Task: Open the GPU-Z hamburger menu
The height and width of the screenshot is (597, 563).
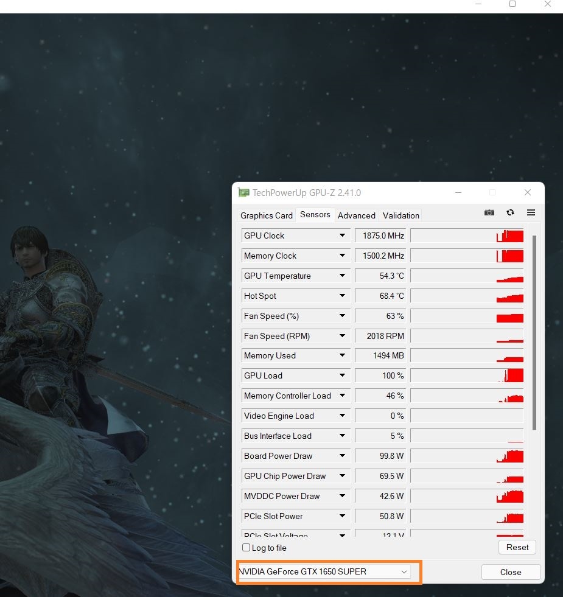Action: 531,212
